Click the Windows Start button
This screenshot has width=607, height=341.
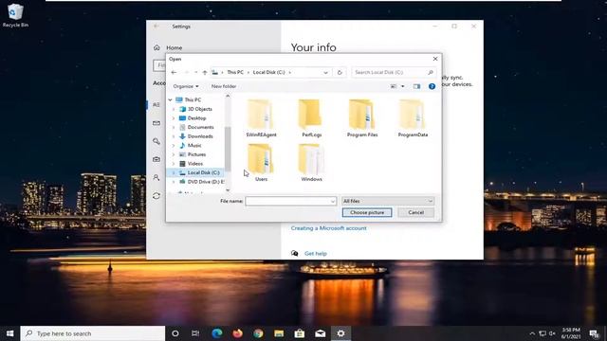10,333
